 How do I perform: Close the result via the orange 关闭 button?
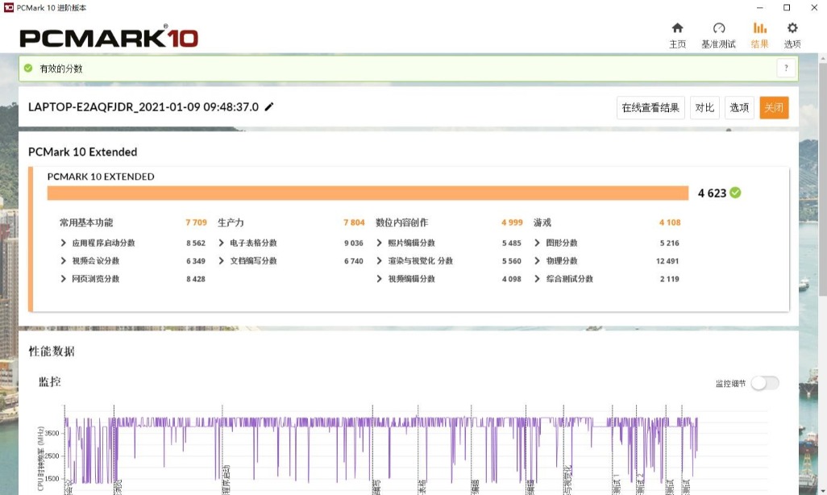[x=774, y=107]
